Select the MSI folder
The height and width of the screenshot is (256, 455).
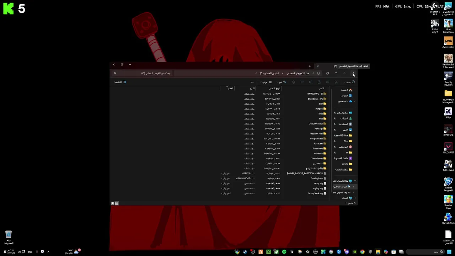click(x=322, y=119)
